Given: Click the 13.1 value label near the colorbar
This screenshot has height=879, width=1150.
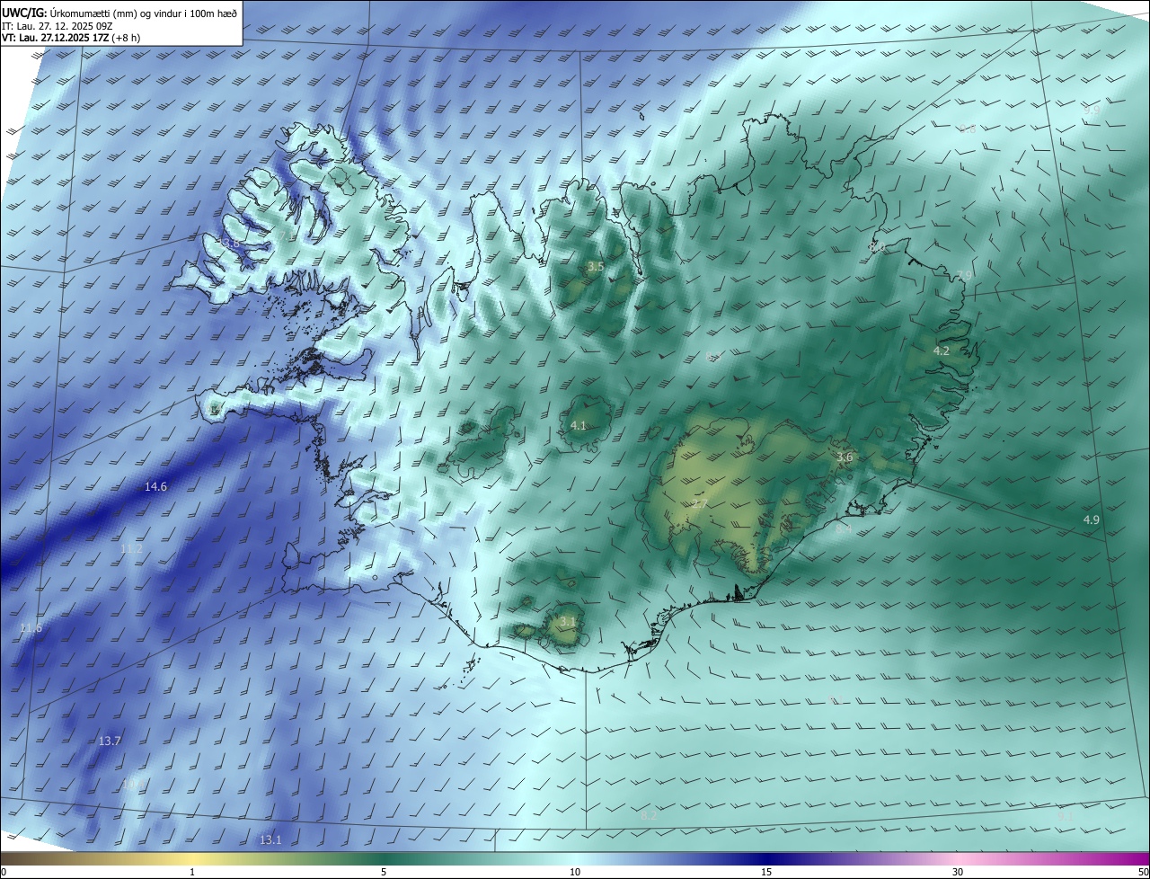Looking at the screenshot, I should [x=270, y=839].
